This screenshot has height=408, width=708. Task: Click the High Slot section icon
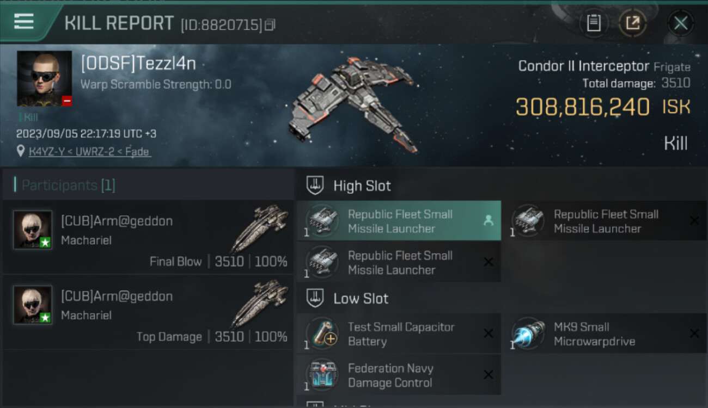click(x=316, y=186)
